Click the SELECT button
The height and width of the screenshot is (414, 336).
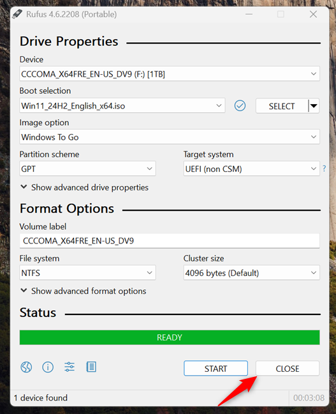point(282,106)
